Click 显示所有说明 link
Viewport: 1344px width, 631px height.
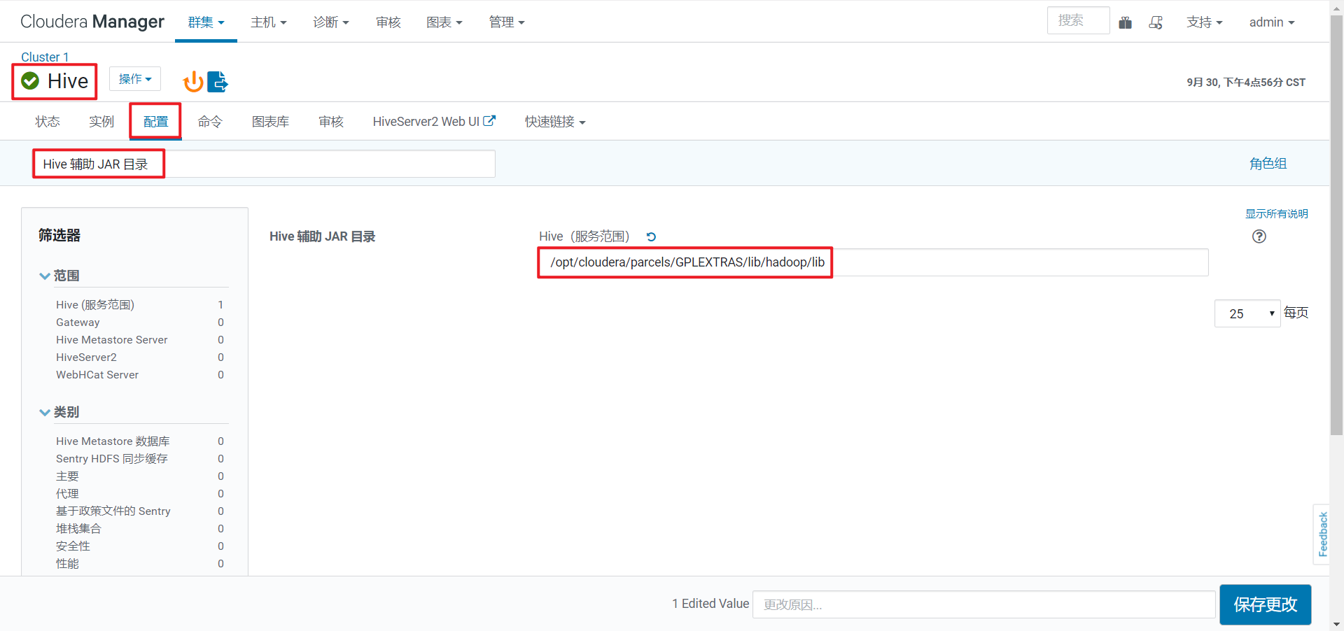1277,214
